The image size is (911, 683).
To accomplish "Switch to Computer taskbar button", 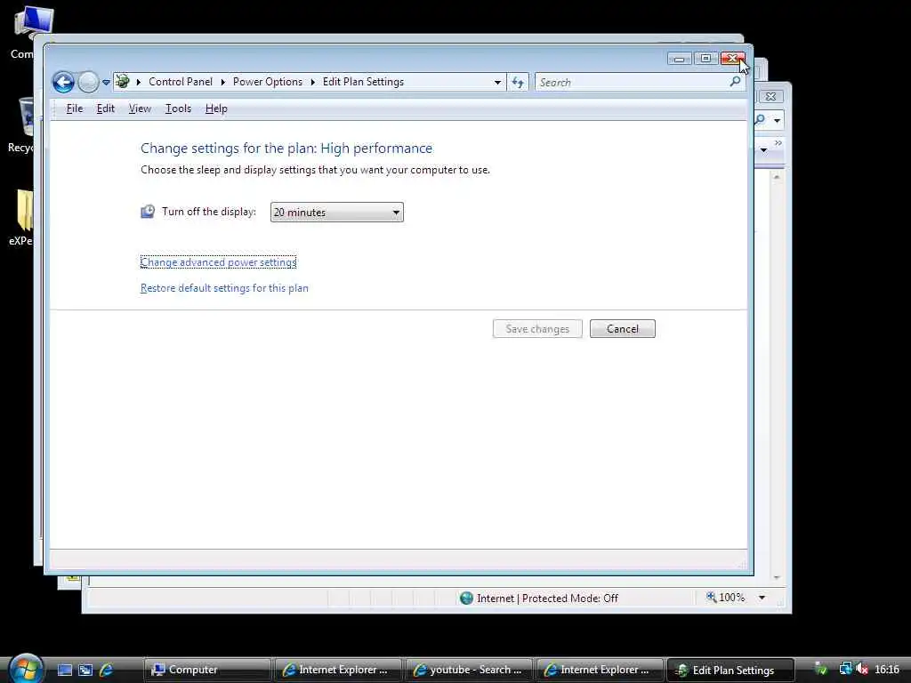I will [207, 671].
